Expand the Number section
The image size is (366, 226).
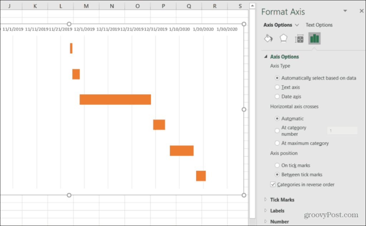pyautogui.click(x=266, y=222)
